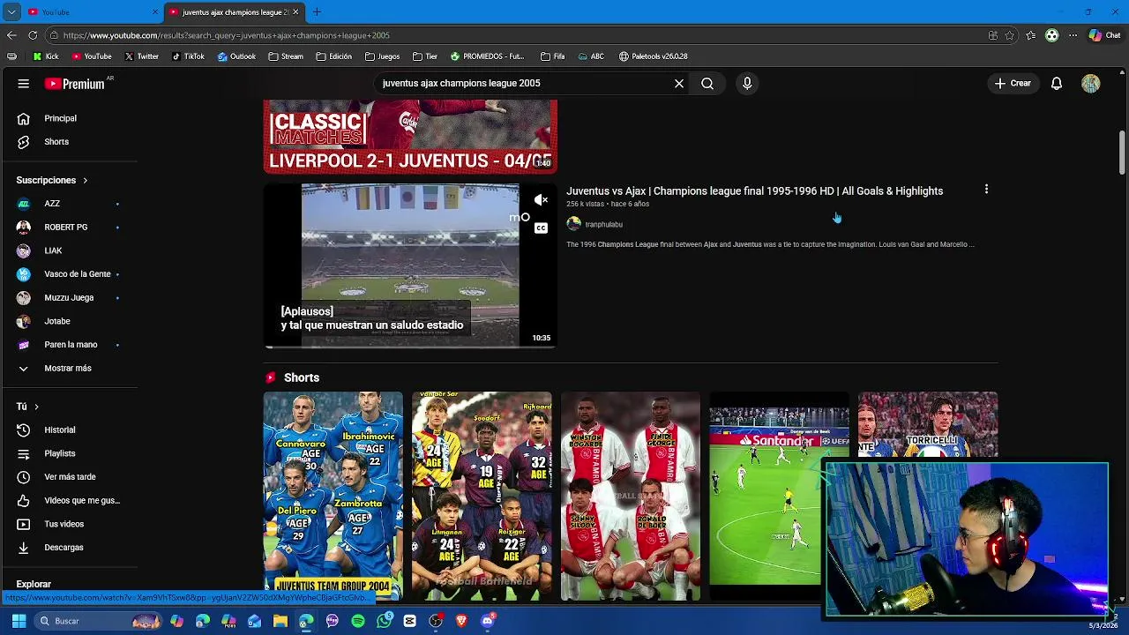Open the Copilot Chat button
This screenshot has height=635, width=1129.
(1105, 35)
